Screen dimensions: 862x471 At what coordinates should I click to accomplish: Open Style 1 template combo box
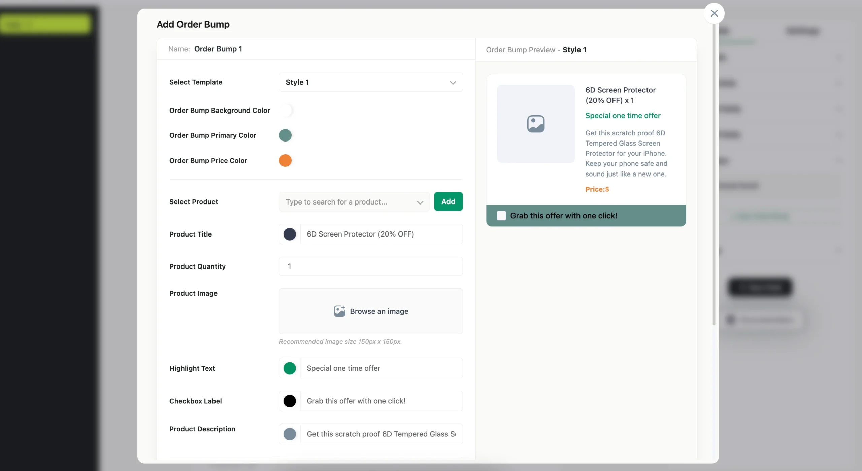click(x=370, y=82)
